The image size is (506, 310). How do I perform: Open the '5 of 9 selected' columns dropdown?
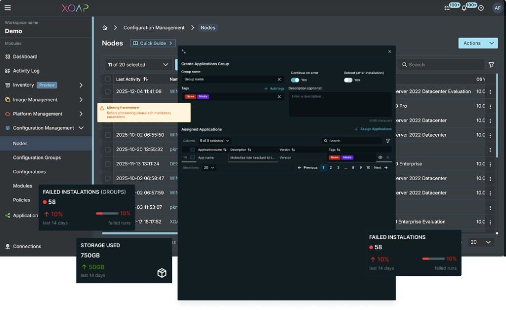click(x=213, y=141)
